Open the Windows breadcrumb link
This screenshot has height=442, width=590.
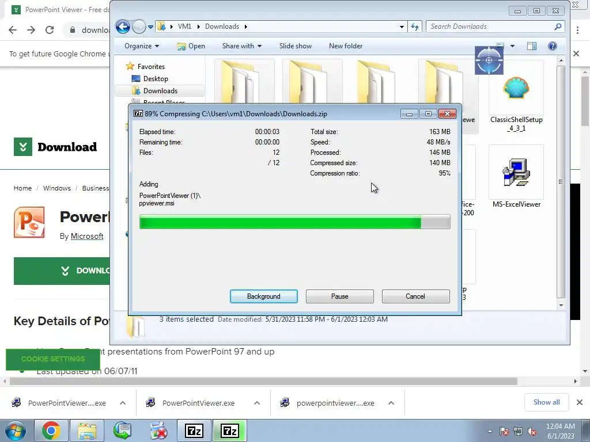pos(57,188)
